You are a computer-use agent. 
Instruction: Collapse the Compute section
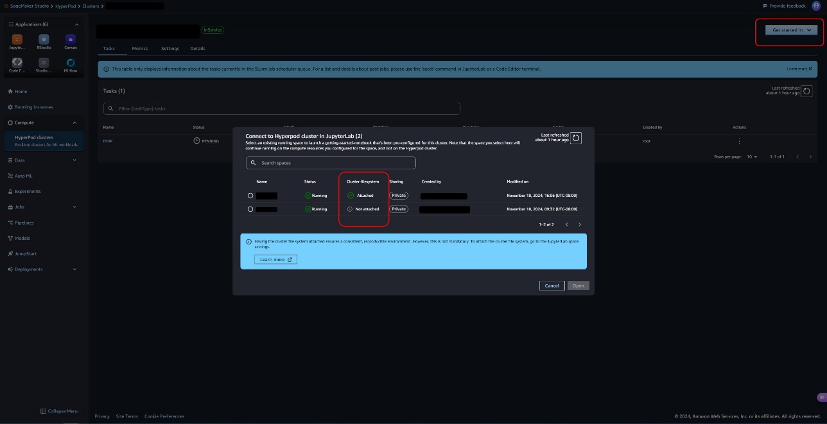74,123
